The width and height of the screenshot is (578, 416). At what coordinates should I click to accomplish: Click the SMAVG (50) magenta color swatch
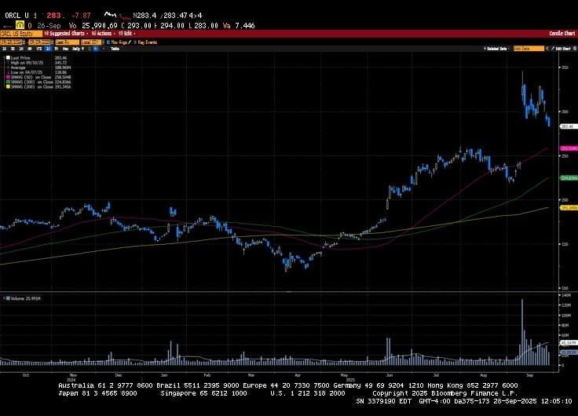(x=6, y=78)
